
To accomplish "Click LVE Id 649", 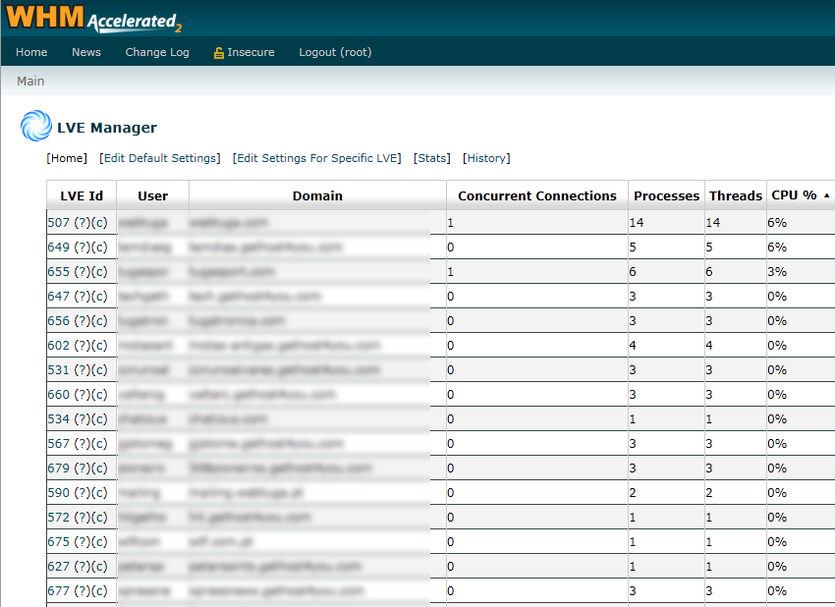I will [59, 248].
